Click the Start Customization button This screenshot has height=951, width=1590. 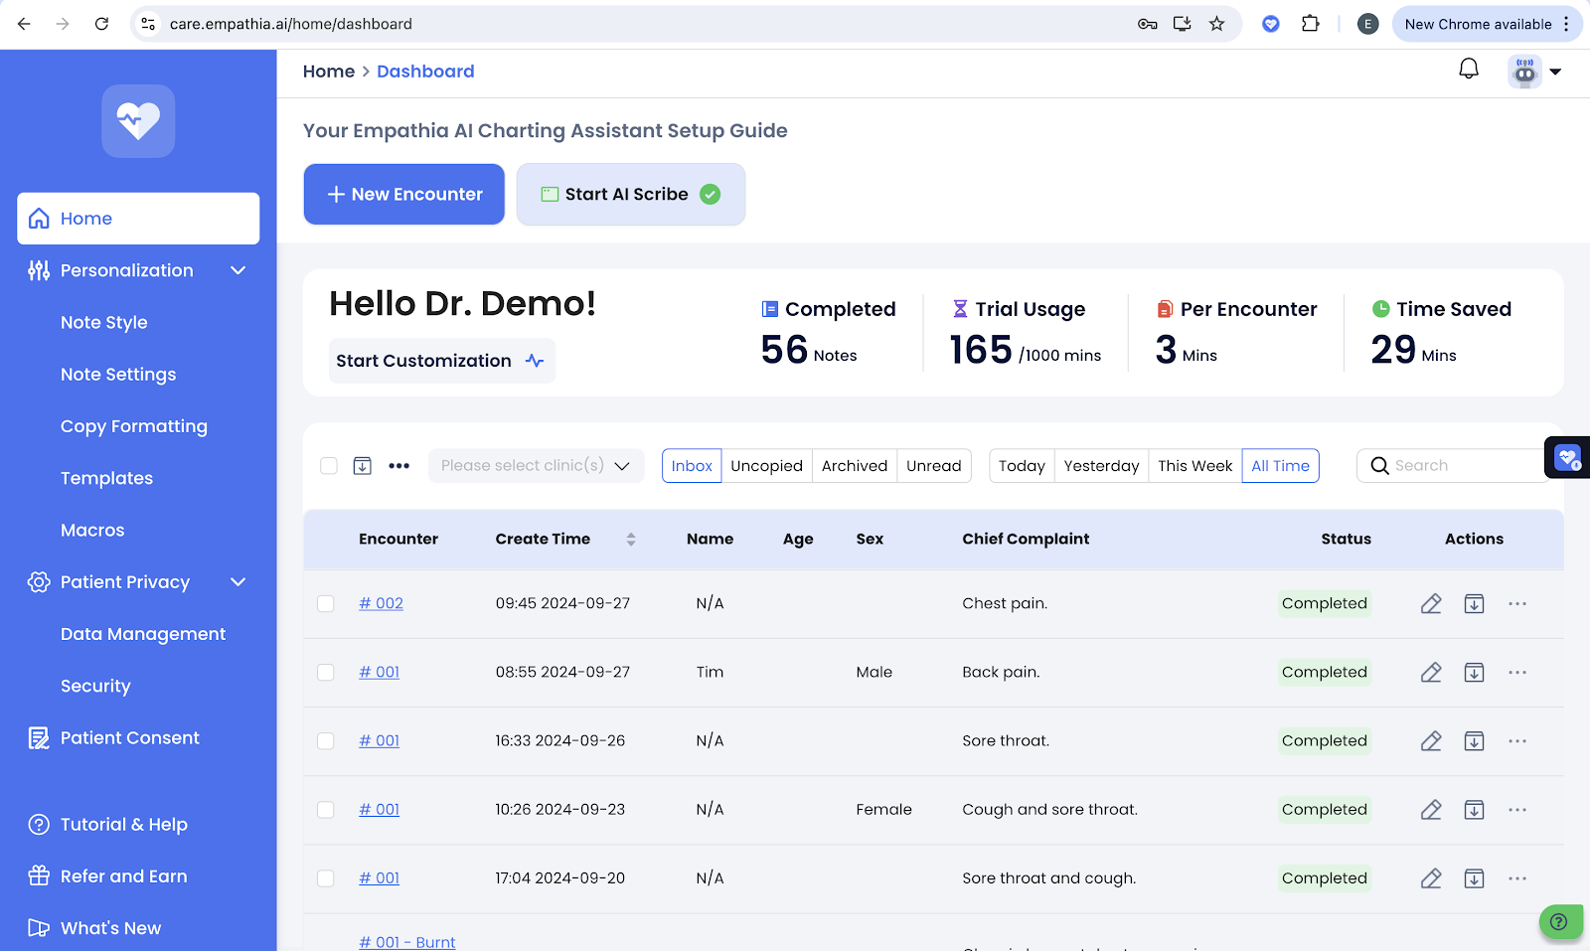point(441,361)
